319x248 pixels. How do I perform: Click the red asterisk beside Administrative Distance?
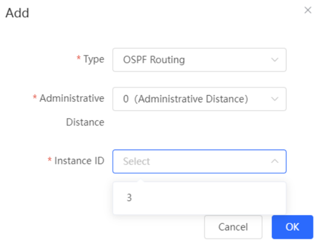click(x=35, y=97)
